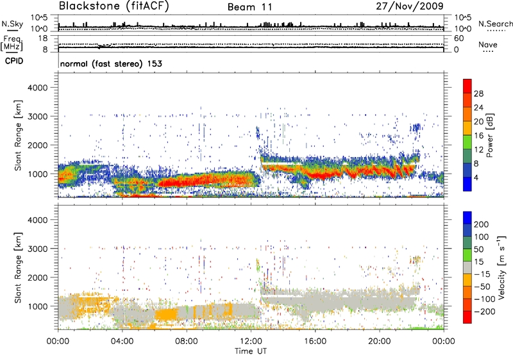Click the 'Freq. [MHz]' axis label

click(x=12, y=43)
